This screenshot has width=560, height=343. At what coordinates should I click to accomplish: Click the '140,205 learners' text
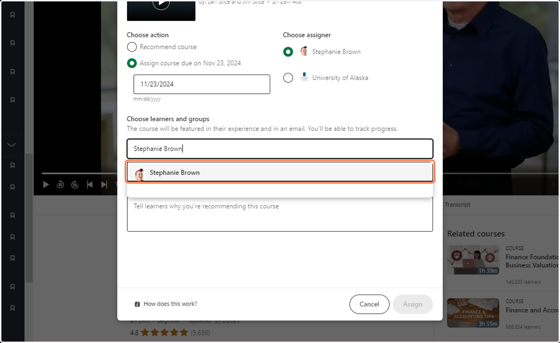(523, 282)
